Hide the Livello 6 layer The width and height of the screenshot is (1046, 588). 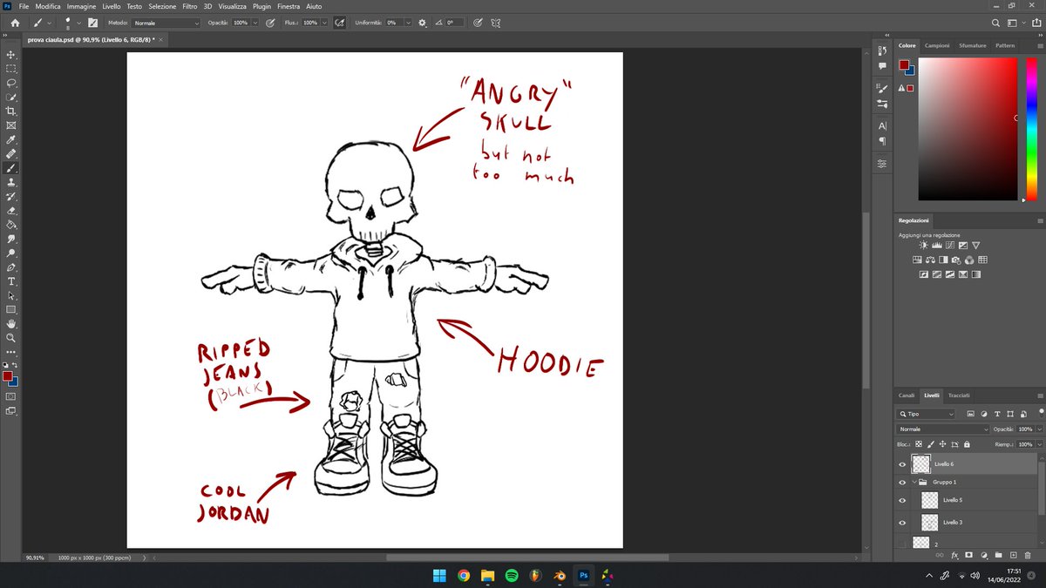click(902, 464)
